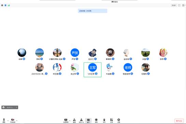Select the 129王军 participant tile

[92, 70]
